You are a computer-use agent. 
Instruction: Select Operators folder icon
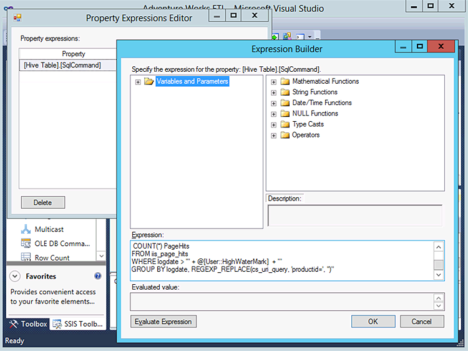pos(285,135)
